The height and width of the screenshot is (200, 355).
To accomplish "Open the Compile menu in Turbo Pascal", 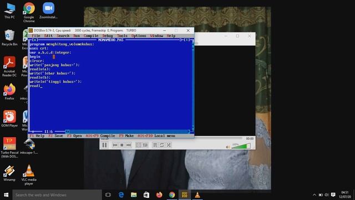I will [91, 36].
